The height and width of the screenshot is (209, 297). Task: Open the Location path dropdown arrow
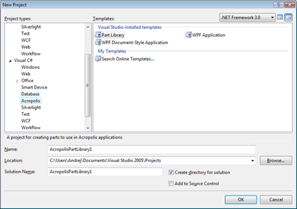253,161
